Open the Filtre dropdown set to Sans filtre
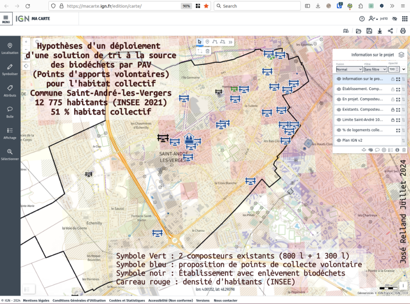 (x=375, y=69)
